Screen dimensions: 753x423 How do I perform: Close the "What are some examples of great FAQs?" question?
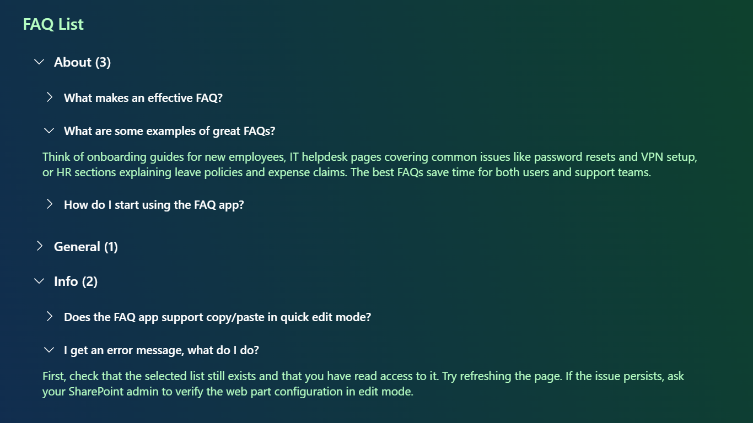pyautogui.click(x=169, y=131)
